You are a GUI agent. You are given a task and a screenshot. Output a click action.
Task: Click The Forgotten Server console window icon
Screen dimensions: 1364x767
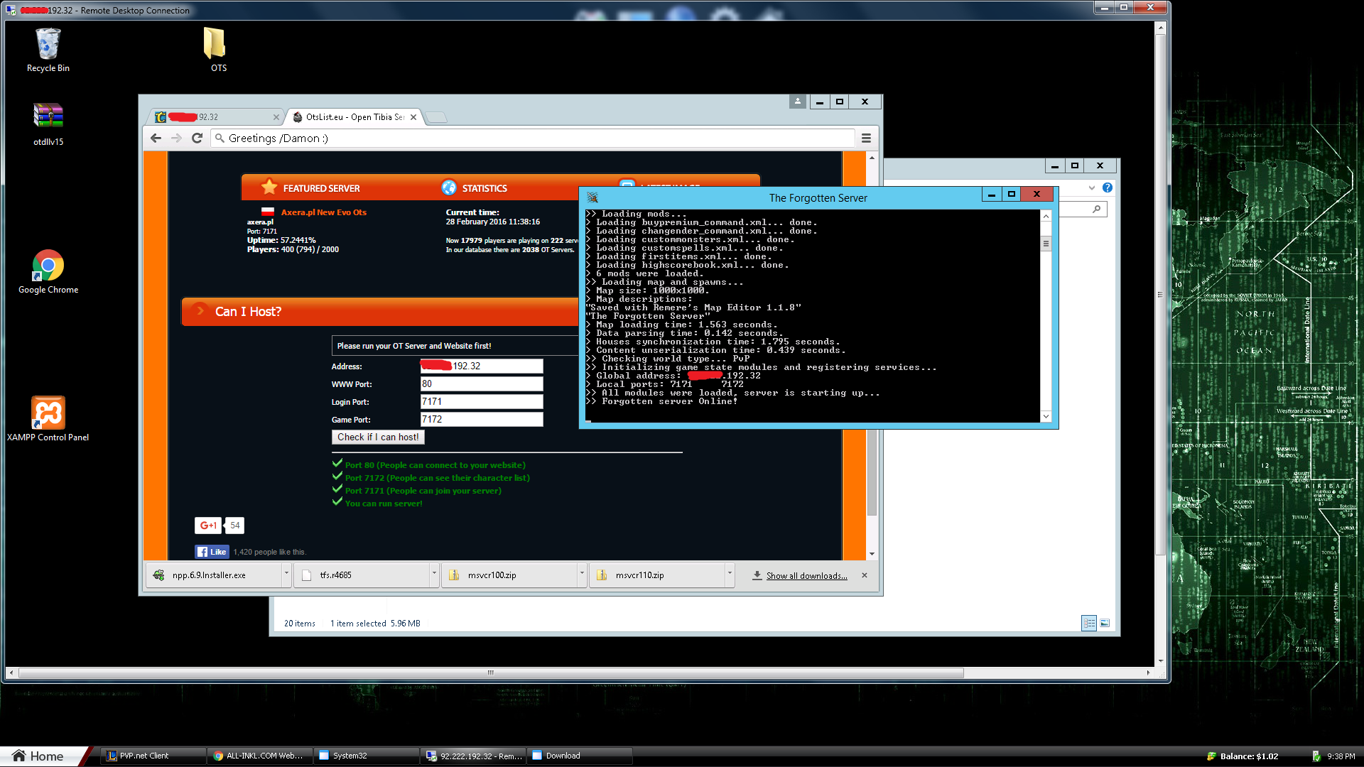592,198
